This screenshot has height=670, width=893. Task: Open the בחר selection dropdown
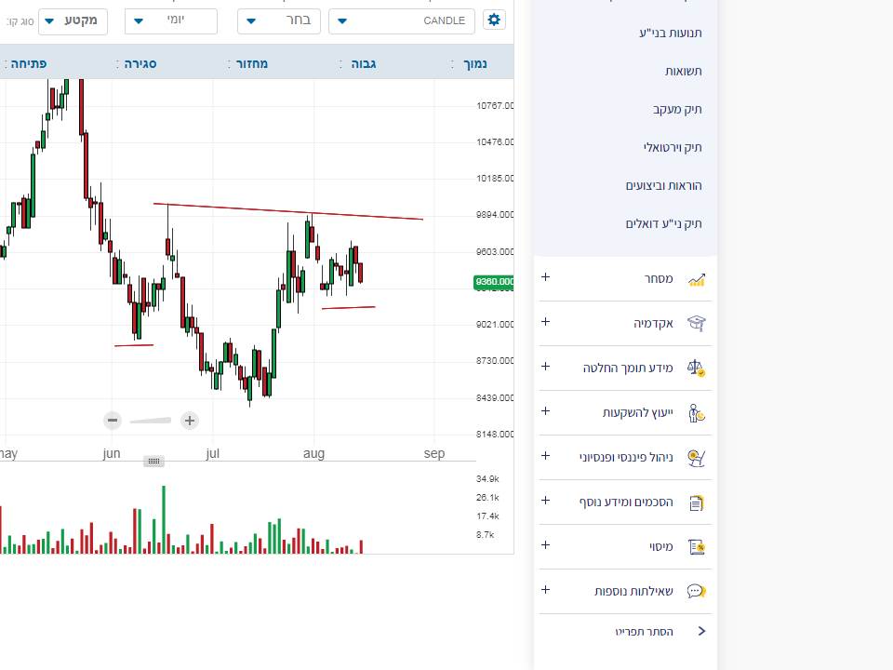[x=279, y=20]
